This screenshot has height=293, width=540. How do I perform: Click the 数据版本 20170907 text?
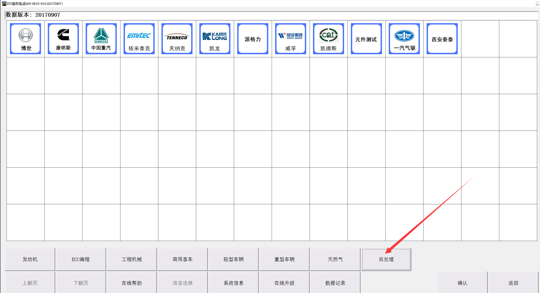[33, 15]
